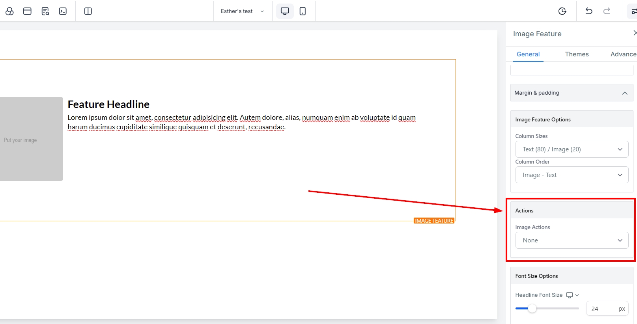Image resolution: width=637 pixels, height=324 pixels.
Task: Open version history clock icon
Action: [562, 11]
